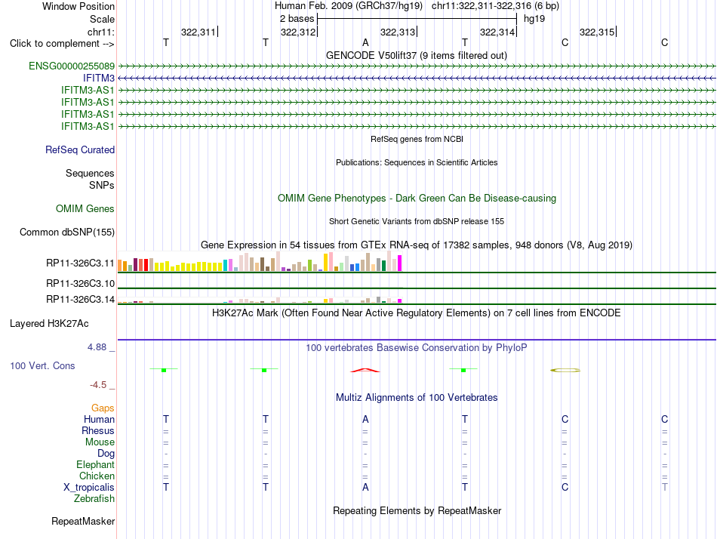This screenshot has width=717, height=539.
Task: Open Short Genetic Variants from dbSNP title
Action: 416,221
